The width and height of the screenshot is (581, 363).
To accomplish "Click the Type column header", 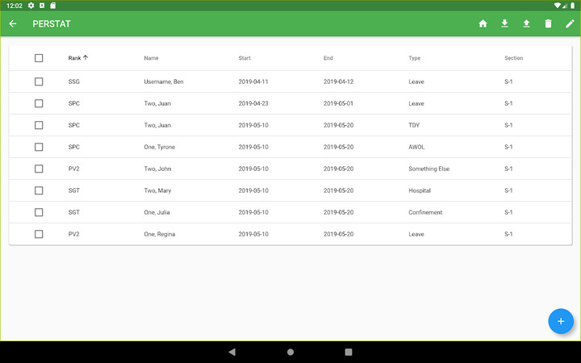I will [x=415, y=58].
